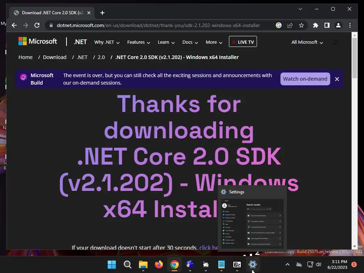
Task: Go back using the browser back arrow
Action: (14, 25)
